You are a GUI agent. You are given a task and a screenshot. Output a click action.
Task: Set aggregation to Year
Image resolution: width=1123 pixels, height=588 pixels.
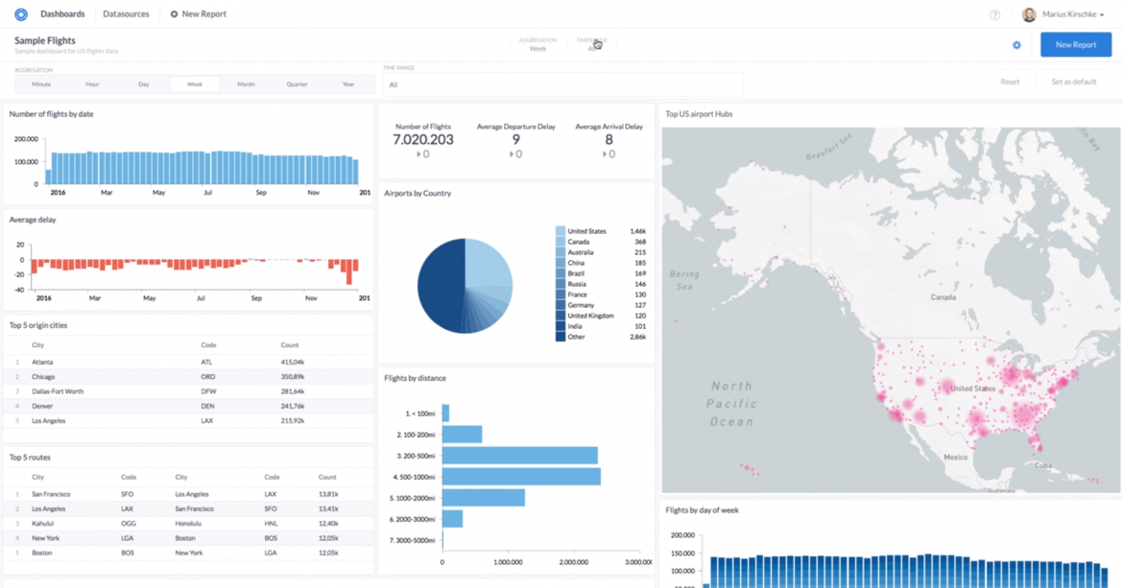point(348,84)
